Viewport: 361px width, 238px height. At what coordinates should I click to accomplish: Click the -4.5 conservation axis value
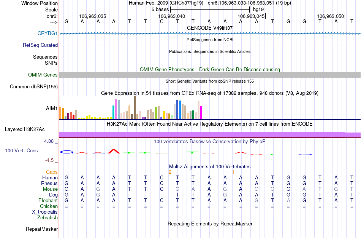(49, 160)
